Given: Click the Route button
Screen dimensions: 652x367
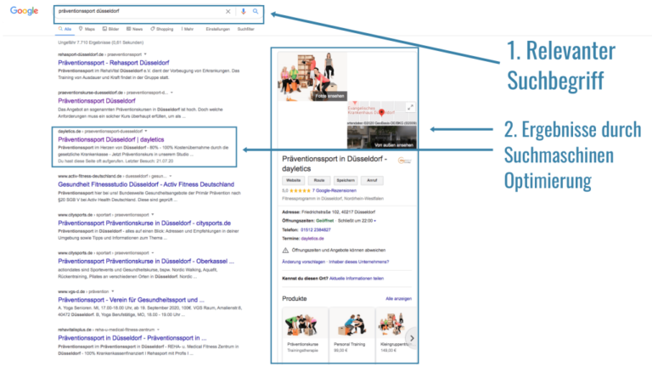Looking at the screenshot, I should (x=319, y=181).
